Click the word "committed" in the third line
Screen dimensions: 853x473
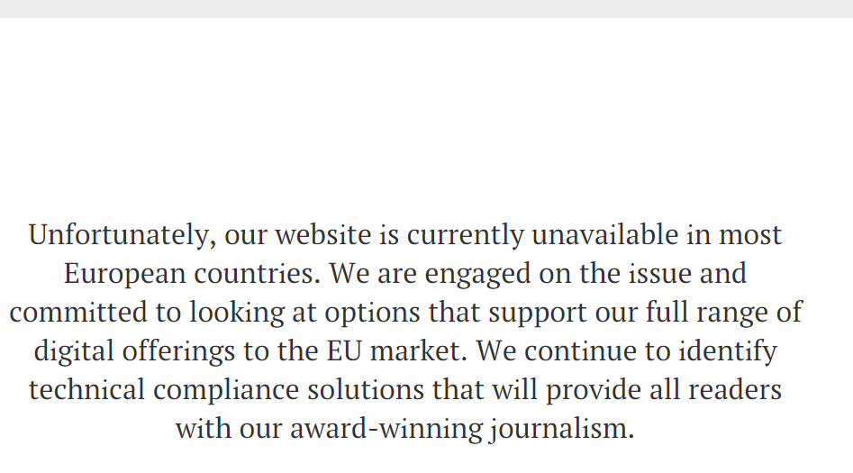77,313
